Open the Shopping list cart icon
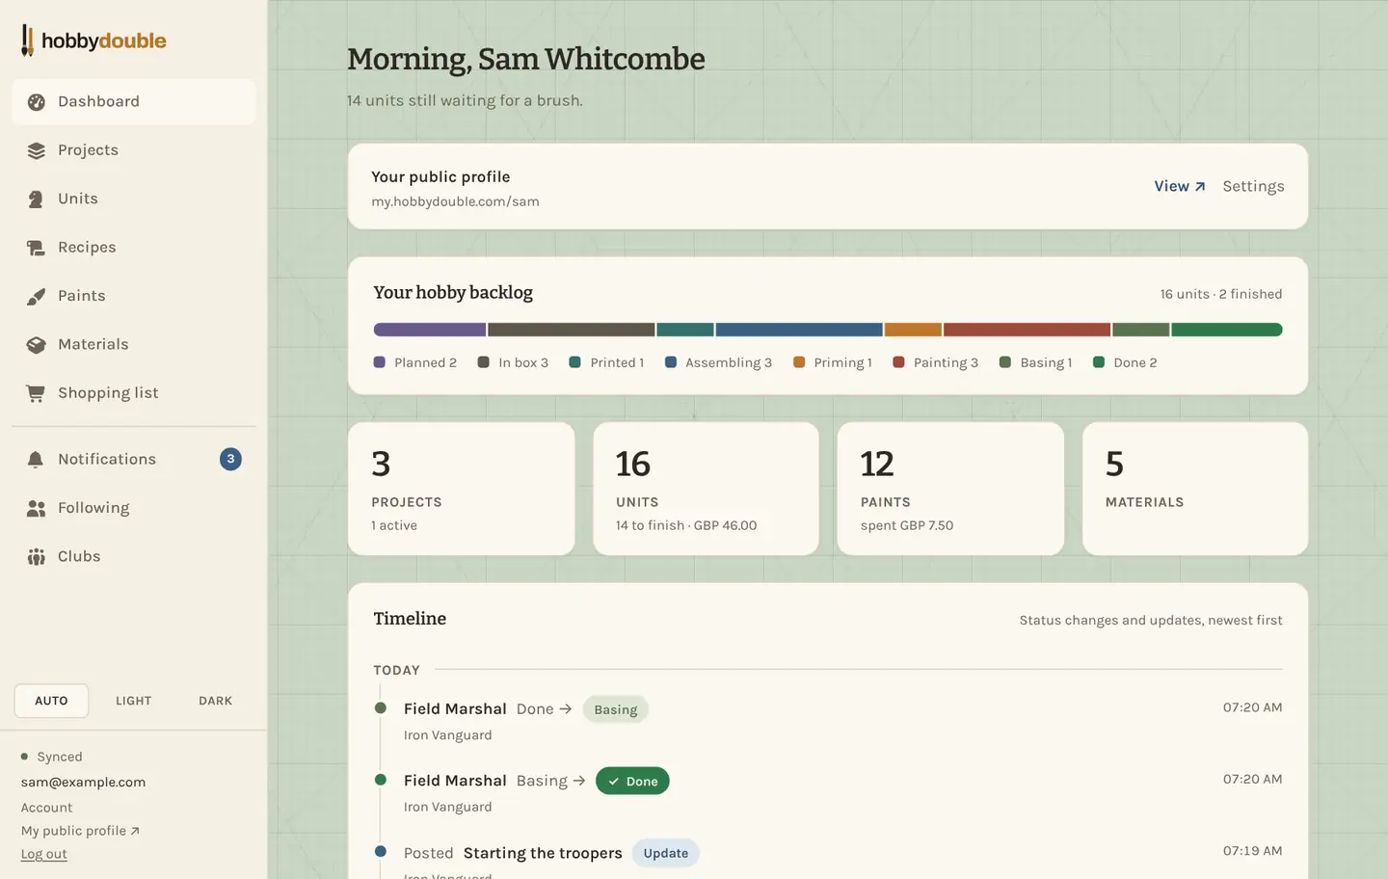This screenshot has width=1388, height=879. click(x=37, y=393)
